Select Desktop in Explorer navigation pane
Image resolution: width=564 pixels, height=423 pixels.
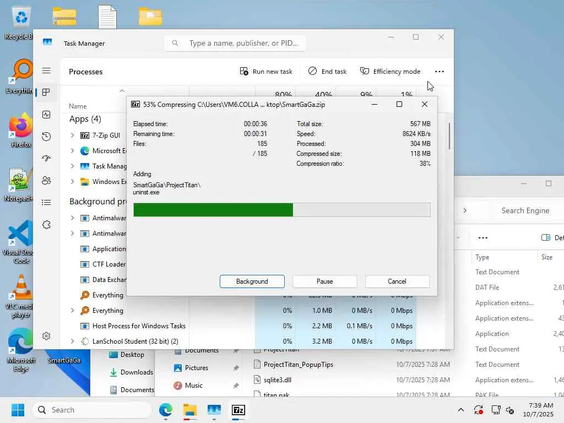[126, 355]
